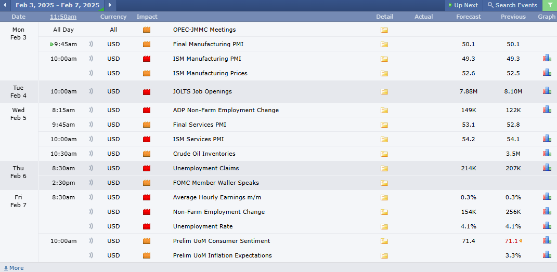
Task: Open detail folder for OPEC-JMMC Meetings
Action: click(384, 30)
